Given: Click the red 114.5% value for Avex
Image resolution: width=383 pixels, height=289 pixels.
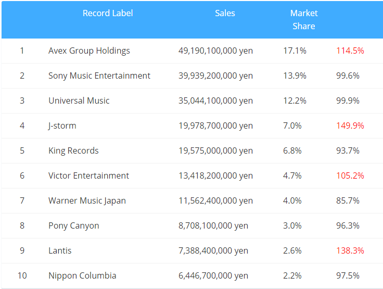Looking at the screenshot, I should tap(350, 51).
